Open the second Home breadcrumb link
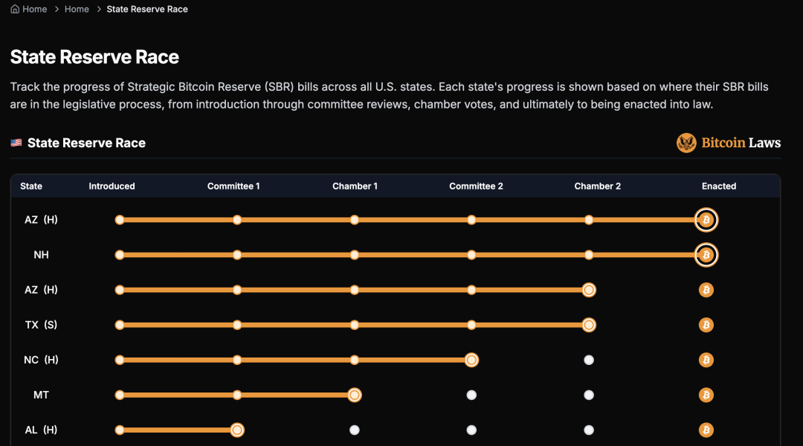Image resolution: width=803 pixels, height=446 pixels. pos(77,9)
